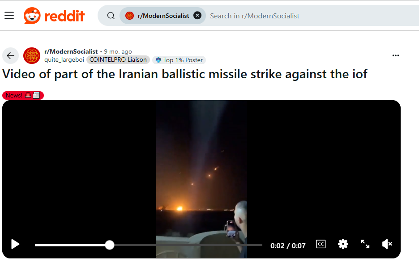Screen dimensions: 419x262
Task: Click the Reddit Snoo logo
Action: [x=32, y=16]
